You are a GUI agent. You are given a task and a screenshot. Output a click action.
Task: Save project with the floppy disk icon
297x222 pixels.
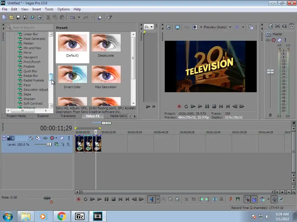pyautogui.click(x=18, y=18)
